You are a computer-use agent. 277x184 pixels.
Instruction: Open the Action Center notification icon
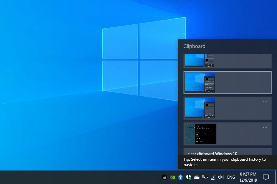(x=266, y=177)
